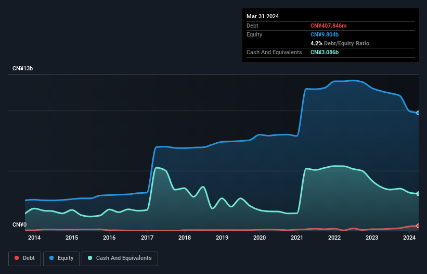Toggle Cash And Equivalents legend button
The image size is (427, 274).
tap(120, 258)
